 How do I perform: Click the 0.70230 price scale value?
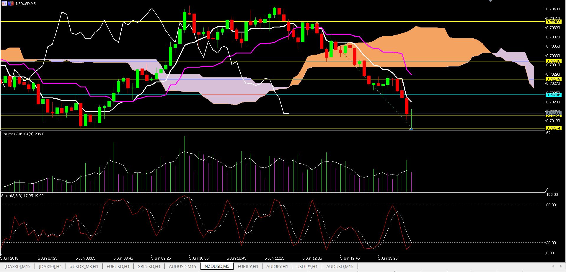pyautogui.click(x=553, y=102)
